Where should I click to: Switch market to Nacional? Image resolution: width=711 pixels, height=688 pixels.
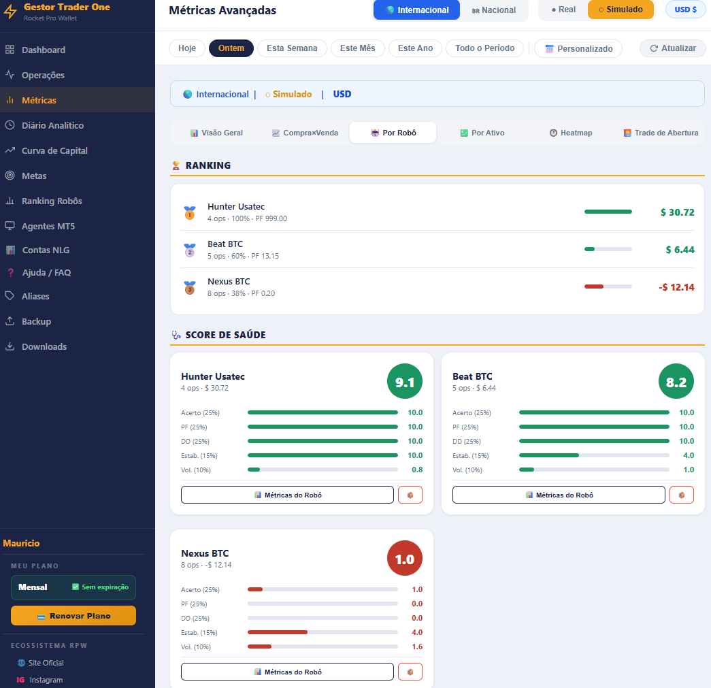click(x=494, y=10)
